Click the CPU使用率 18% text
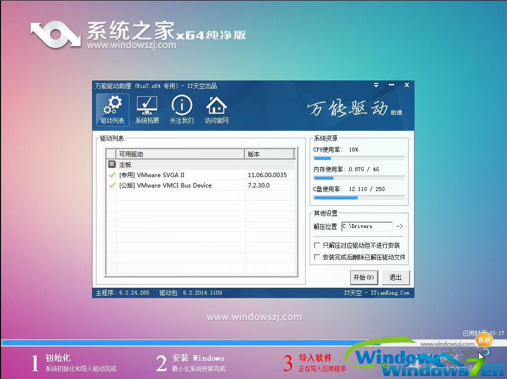This screenshot has height=379, width=507. [336, 150]
